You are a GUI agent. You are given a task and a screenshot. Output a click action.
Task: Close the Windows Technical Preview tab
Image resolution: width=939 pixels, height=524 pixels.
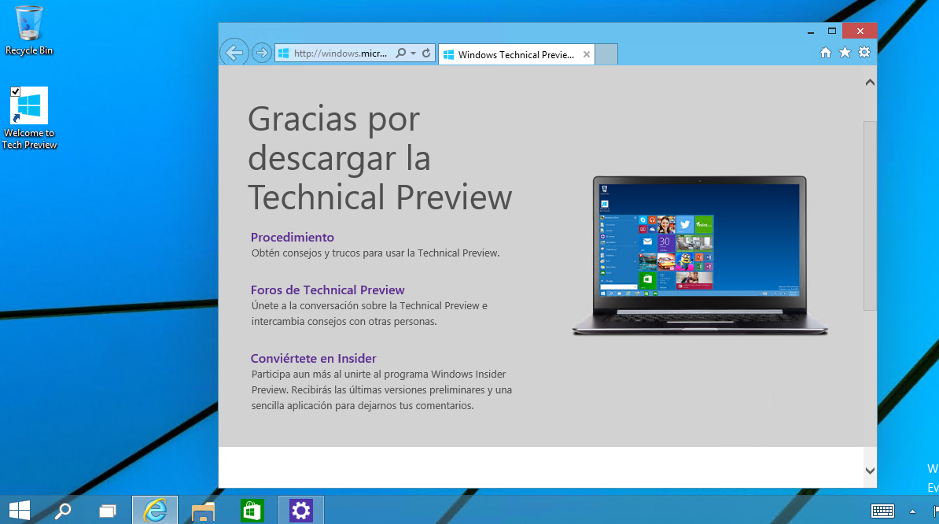coord(587,54)
